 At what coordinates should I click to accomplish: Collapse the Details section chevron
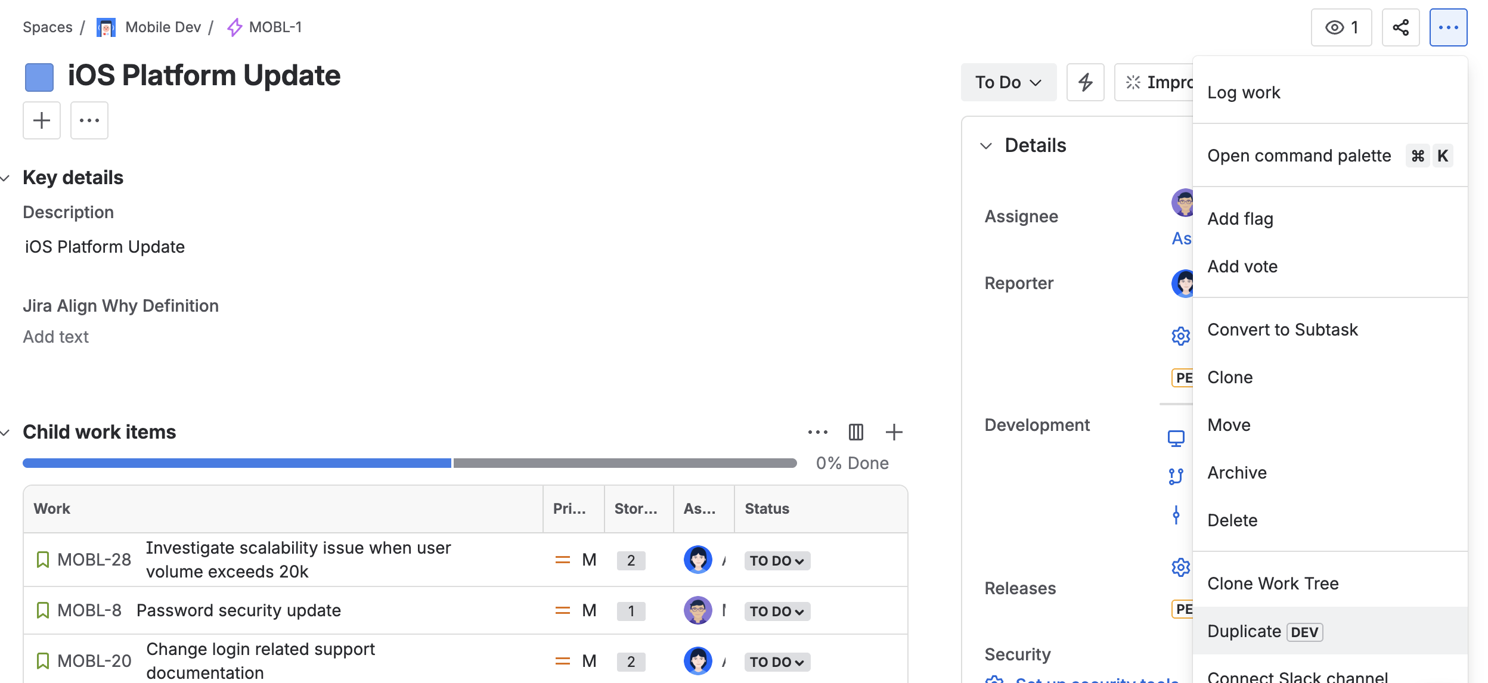[986, 146]
